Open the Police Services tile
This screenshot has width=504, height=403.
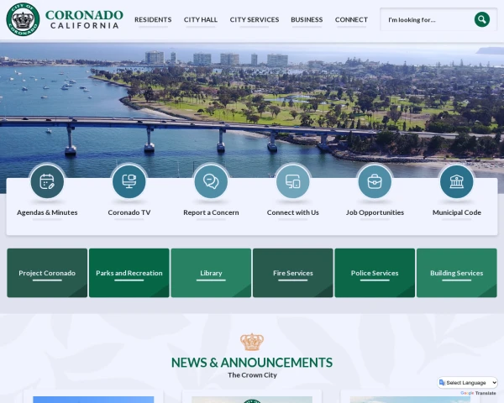(x=375, y=273)
